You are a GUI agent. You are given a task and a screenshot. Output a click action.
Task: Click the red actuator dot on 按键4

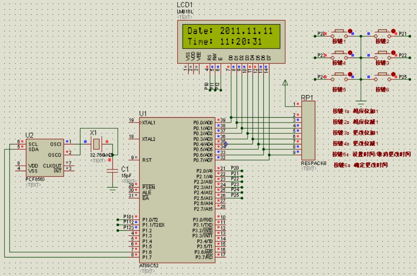coord(350,53)
